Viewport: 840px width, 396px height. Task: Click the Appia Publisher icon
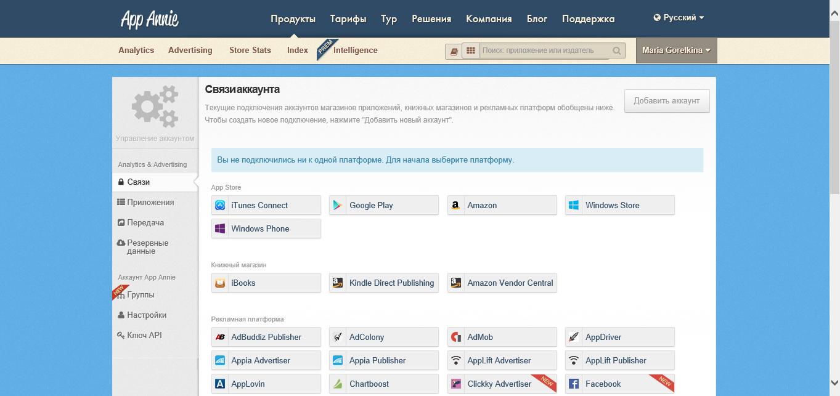338,360
